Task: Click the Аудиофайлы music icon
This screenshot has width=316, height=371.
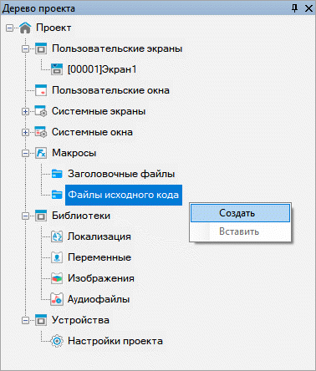Action: click(57, 299)
